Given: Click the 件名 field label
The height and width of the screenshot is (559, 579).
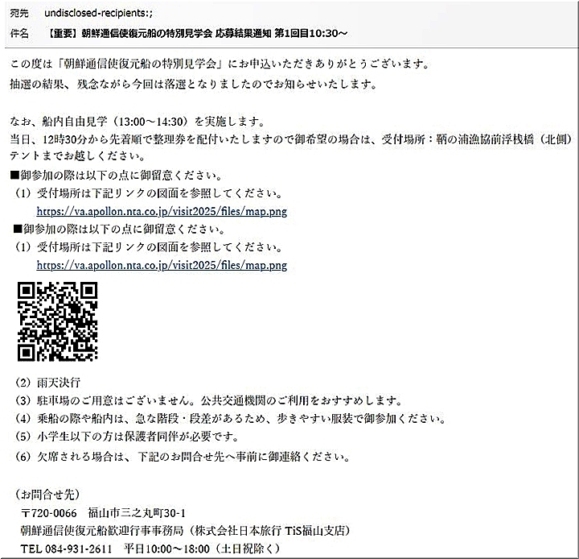Looking at the screenshot, I should point(18,34).
